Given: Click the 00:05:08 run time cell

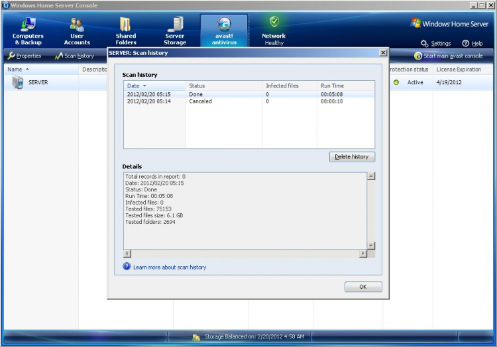Looking at the screenshot, I should pyautogui.click(x=331, y=94).
